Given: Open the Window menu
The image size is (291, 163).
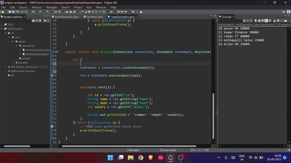Looking at the screenshot, I should point(101,7).
